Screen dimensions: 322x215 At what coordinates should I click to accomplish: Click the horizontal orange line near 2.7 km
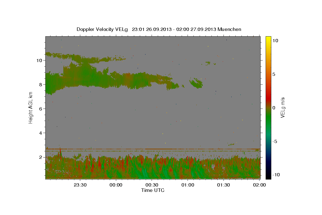tap(153, 149)
